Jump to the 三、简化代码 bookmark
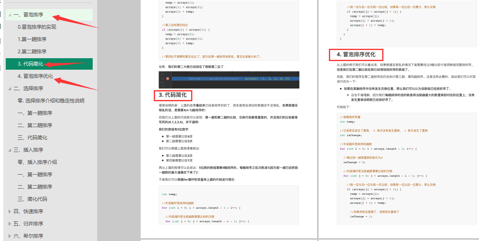The width and height of the screenshot is (479, 241). tap(32, 199)
